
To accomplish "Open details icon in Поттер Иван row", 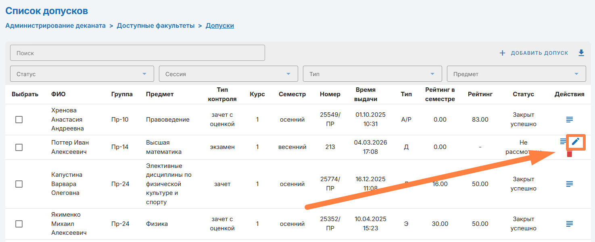I will (x=563, y=141).
